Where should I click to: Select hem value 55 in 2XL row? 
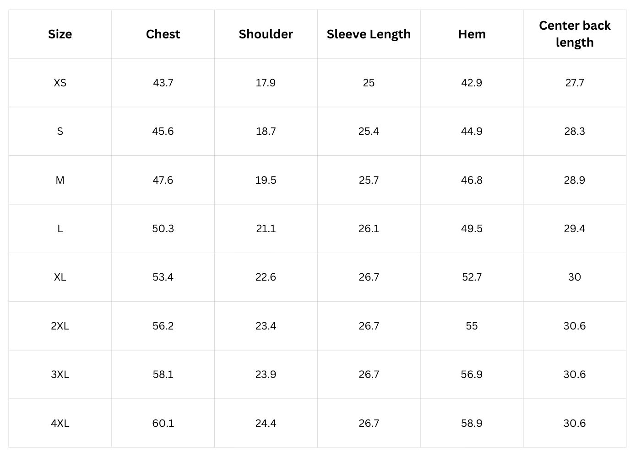pos(472,326)
